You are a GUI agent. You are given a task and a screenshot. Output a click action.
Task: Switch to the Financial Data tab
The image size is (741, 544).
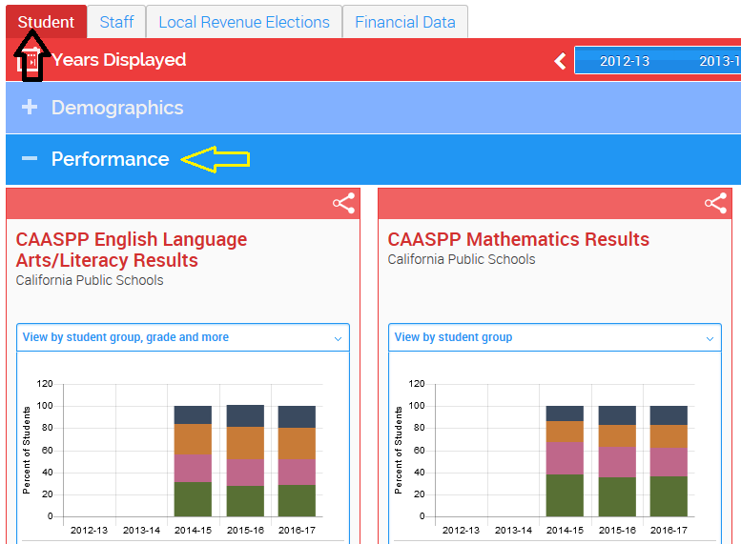coord(404,22)
